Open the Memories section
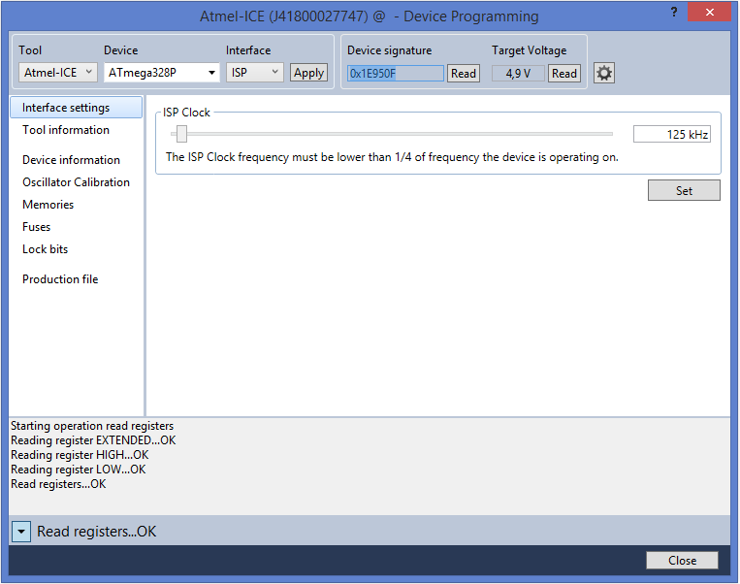Viewport: 740px width, 584px height. point(48,205)
